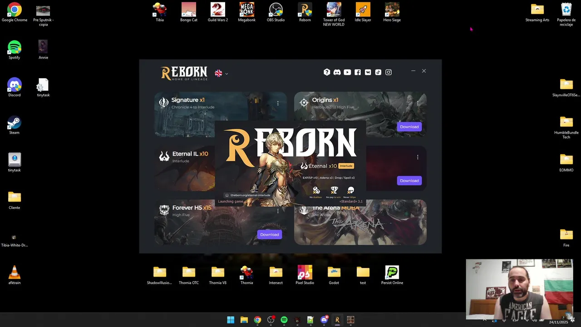Click Download on the Forever H5 x15 card

click(269, 234)
